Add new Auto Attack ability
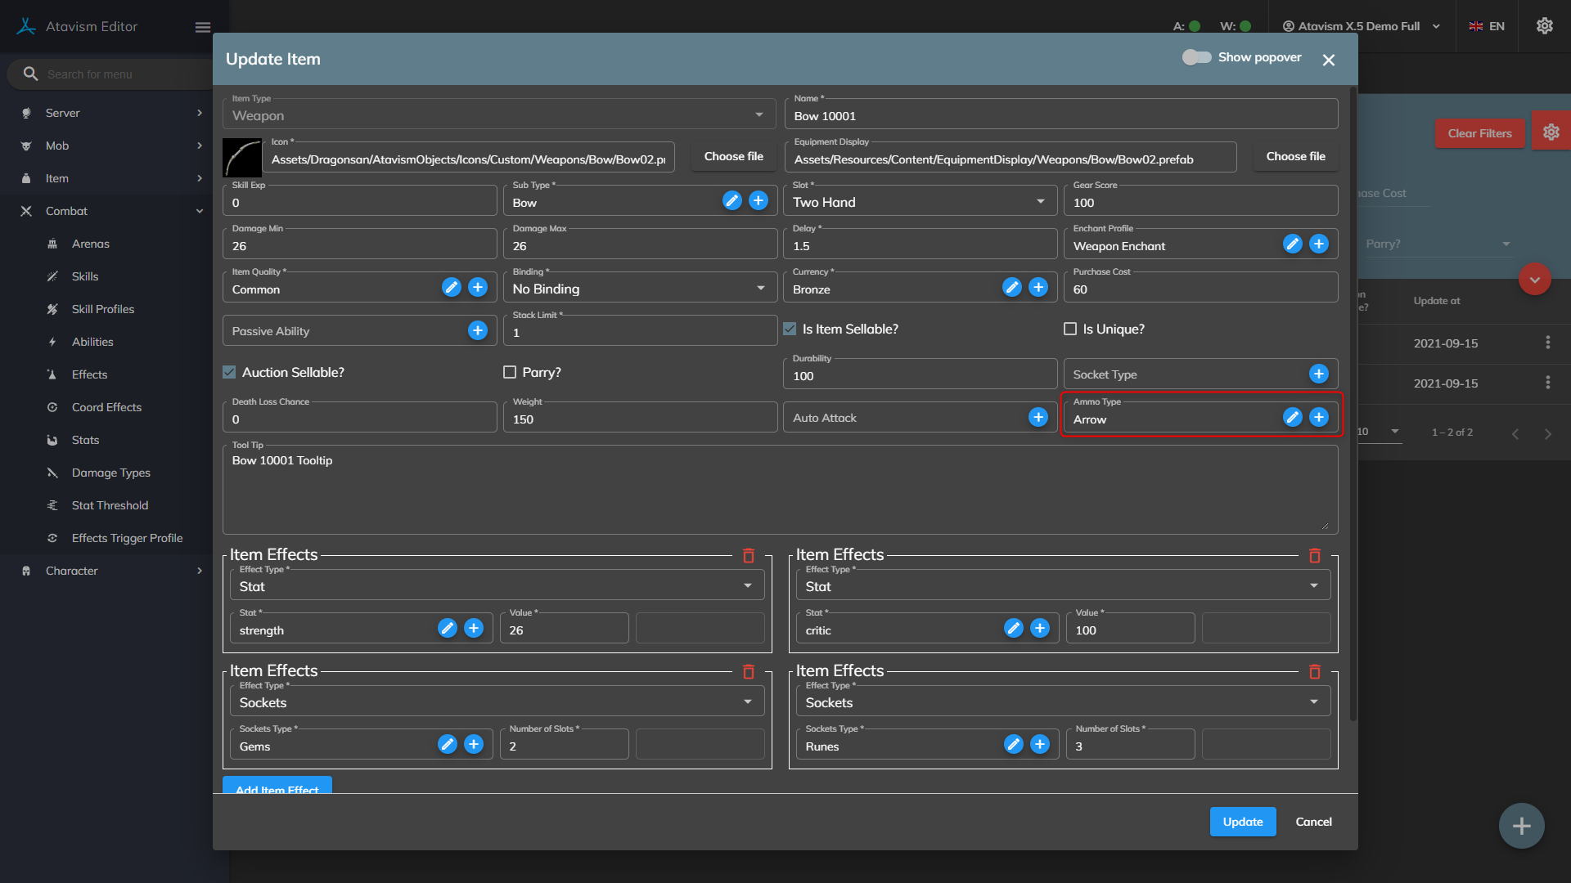Screen dimensions: 1571x883 pos(1038,418)
